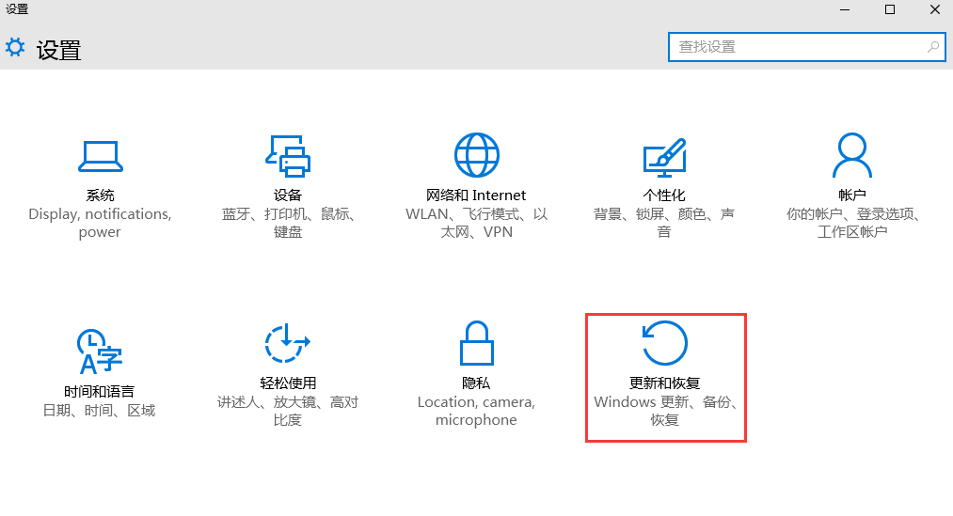Viewport: 953px width, 516px height.
Task: Close the 设置 window
Action: 935,9
